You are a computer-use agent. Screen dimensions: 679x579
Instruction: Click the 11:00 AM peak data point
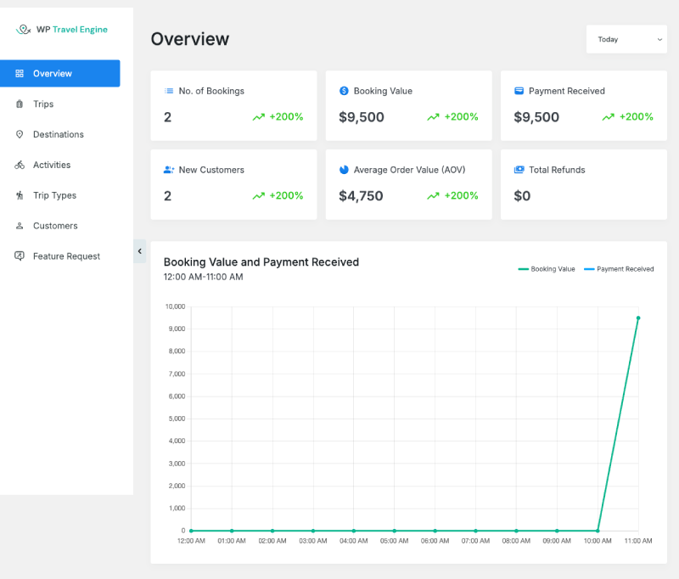click(638, 318)
